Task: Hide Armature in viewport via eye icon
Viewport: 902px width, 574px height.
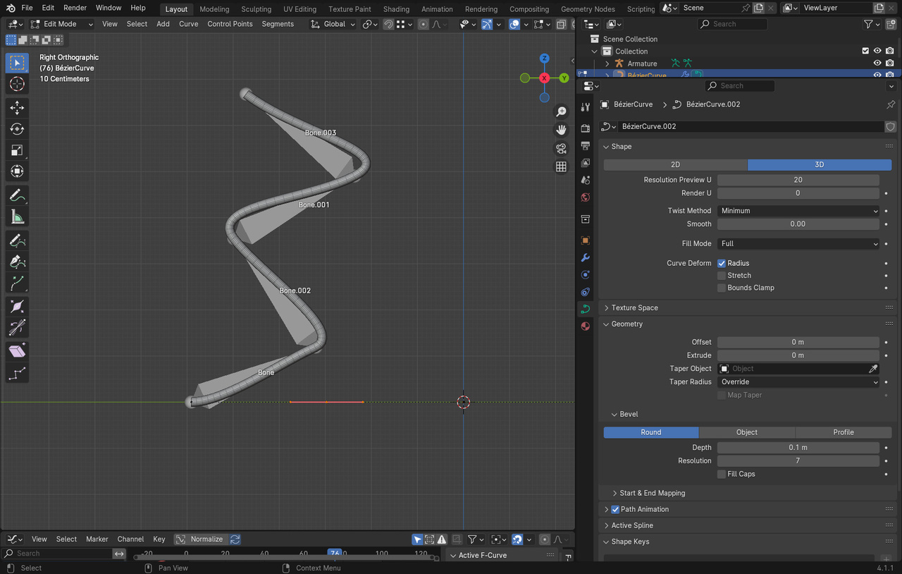Action: click(x=877, y=63)
